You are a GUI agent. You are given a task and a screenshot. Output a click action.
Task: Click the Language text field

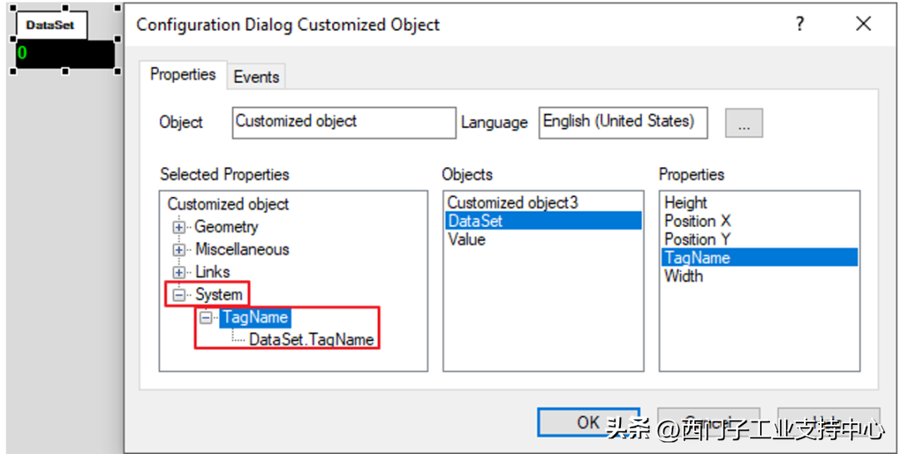click(x=623, y=121)
